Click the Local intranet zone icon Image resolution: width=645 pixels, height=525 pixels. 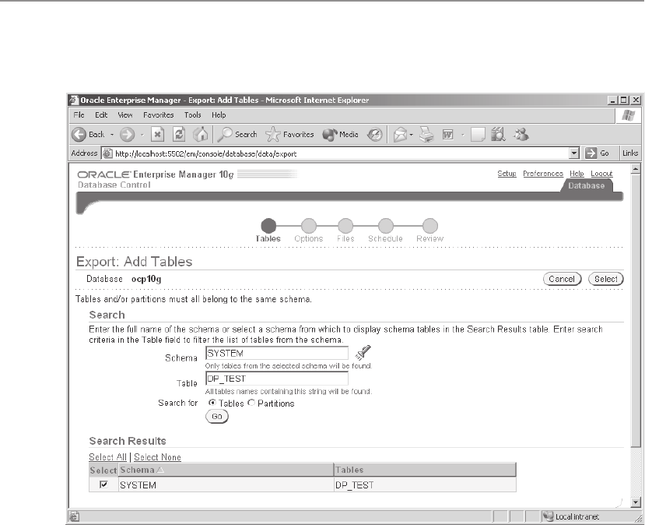point(548,516)
